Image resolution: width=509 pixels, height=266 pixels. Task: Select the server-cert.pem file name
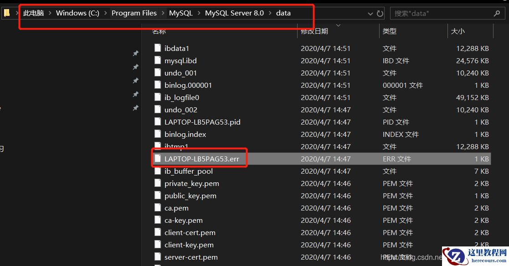[191, 257]
